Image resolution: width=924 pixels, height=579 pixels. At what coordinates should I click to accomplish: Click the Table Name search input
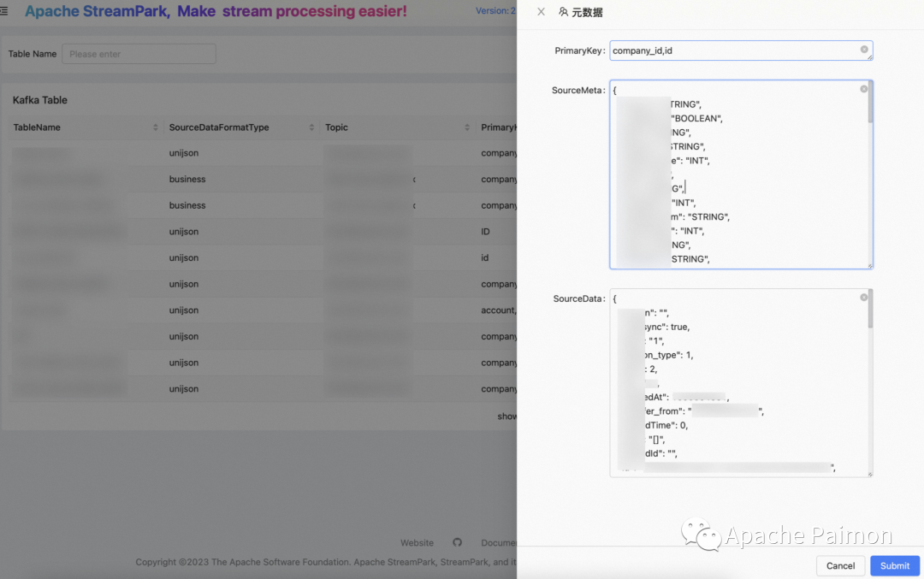(139, 54)
